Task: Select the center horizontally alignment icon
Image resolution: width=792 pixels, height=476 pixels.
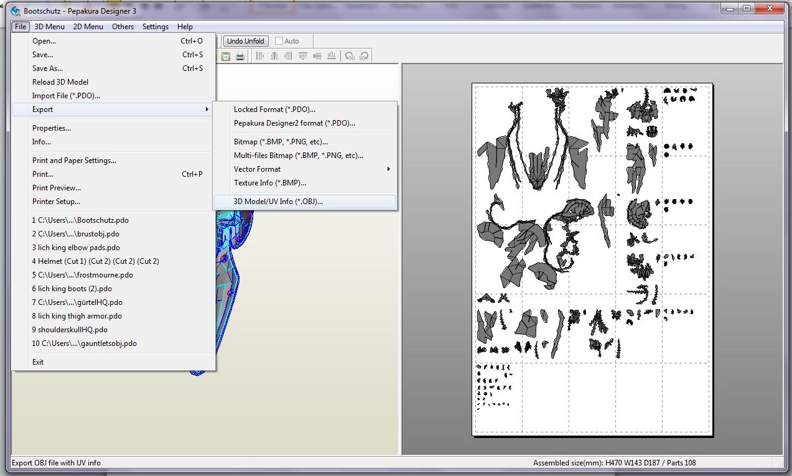Action: coord(274,56)
